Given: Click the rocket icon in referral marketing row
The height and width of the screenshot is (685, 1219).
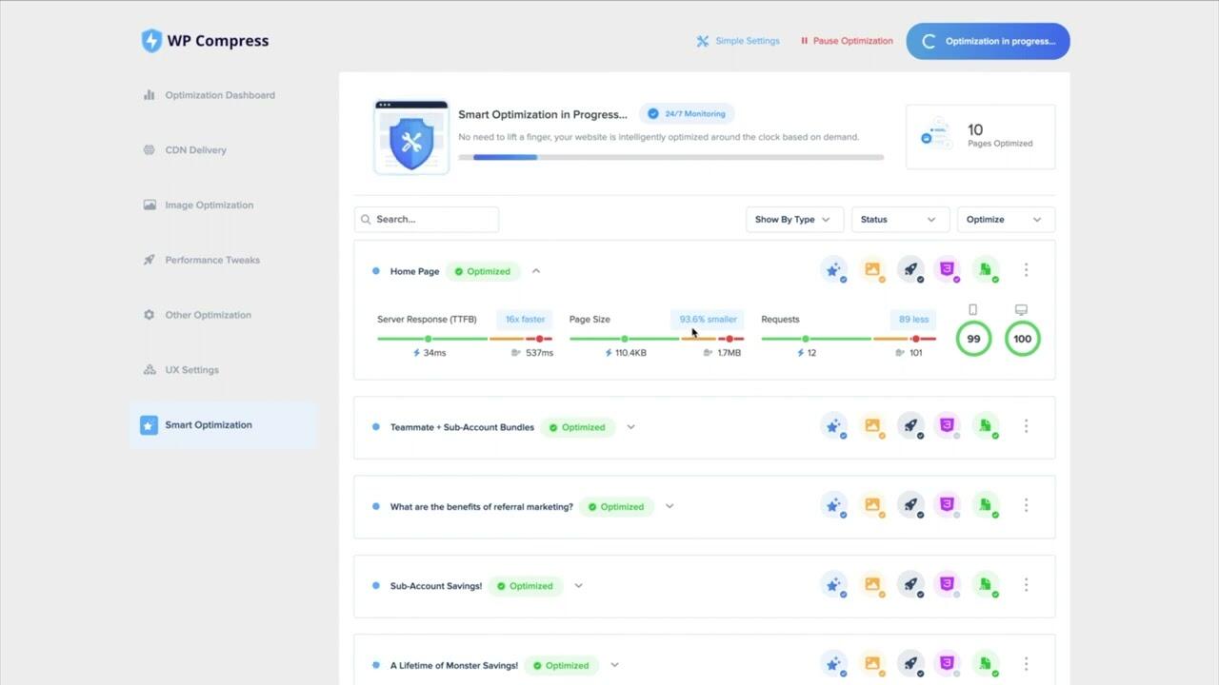Looking at the screenshot, I should tap(910, 505).
